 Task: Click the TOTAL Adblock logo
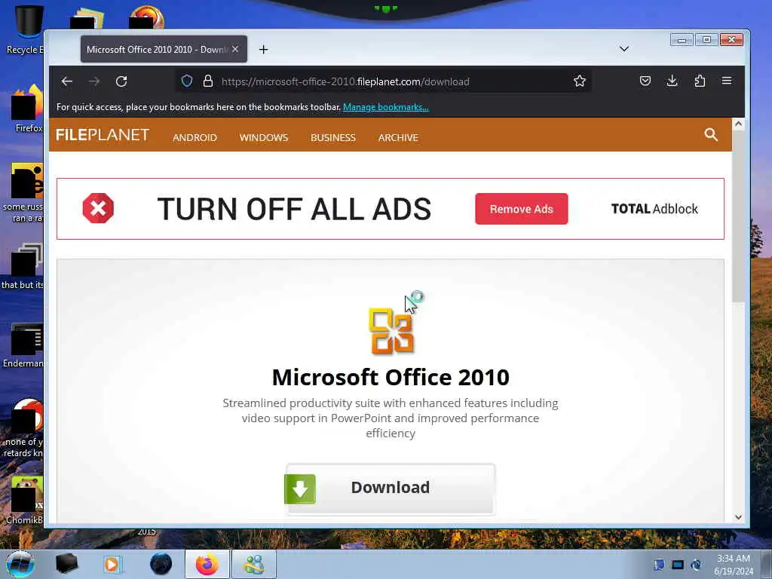(654, 209)
